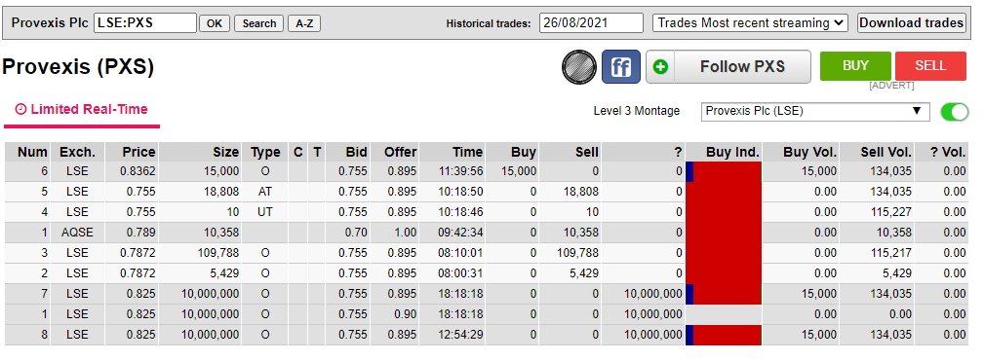Click time 10:18:46
Image resolution: width=984 pixels, height=361 pixels.
pyautogui.click(x=460, y=212)
